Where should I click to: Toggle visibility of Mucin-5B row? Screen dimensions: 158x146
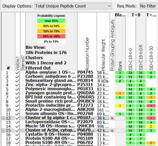pos(17,126)
